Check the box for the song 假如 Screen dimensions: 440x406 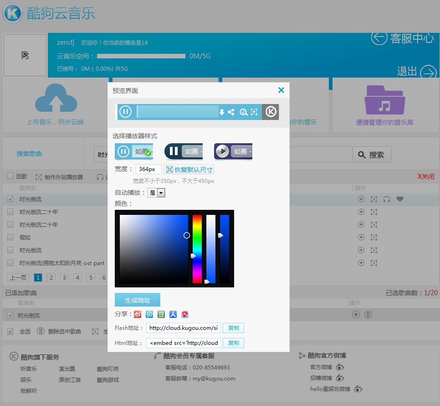pyautogui.click(x=10, y=237)
